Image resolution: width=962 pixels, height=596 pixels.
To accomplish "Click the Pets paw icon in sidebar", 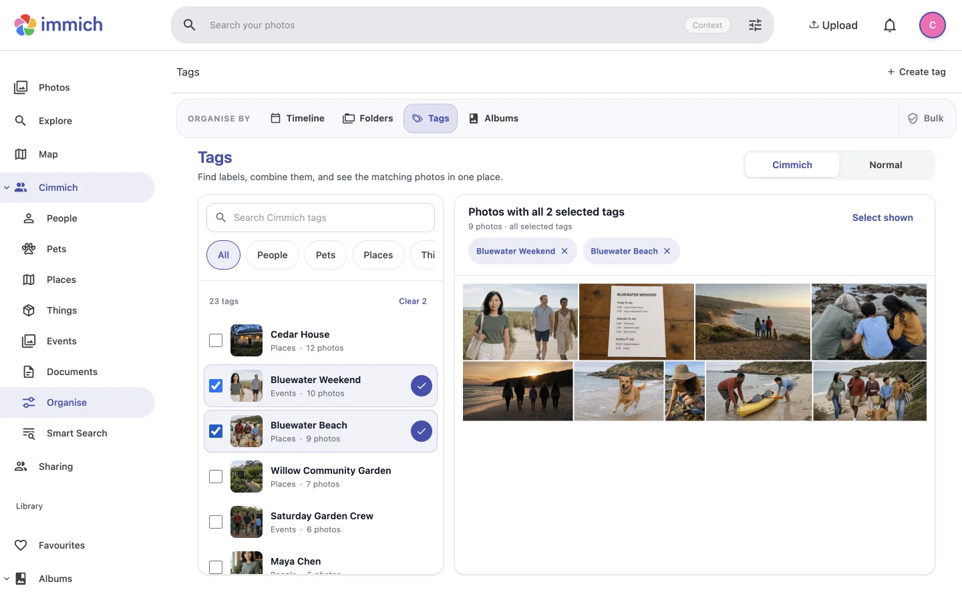I will [29, 249].
